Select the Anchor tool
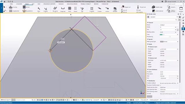 tap(107, 9)
